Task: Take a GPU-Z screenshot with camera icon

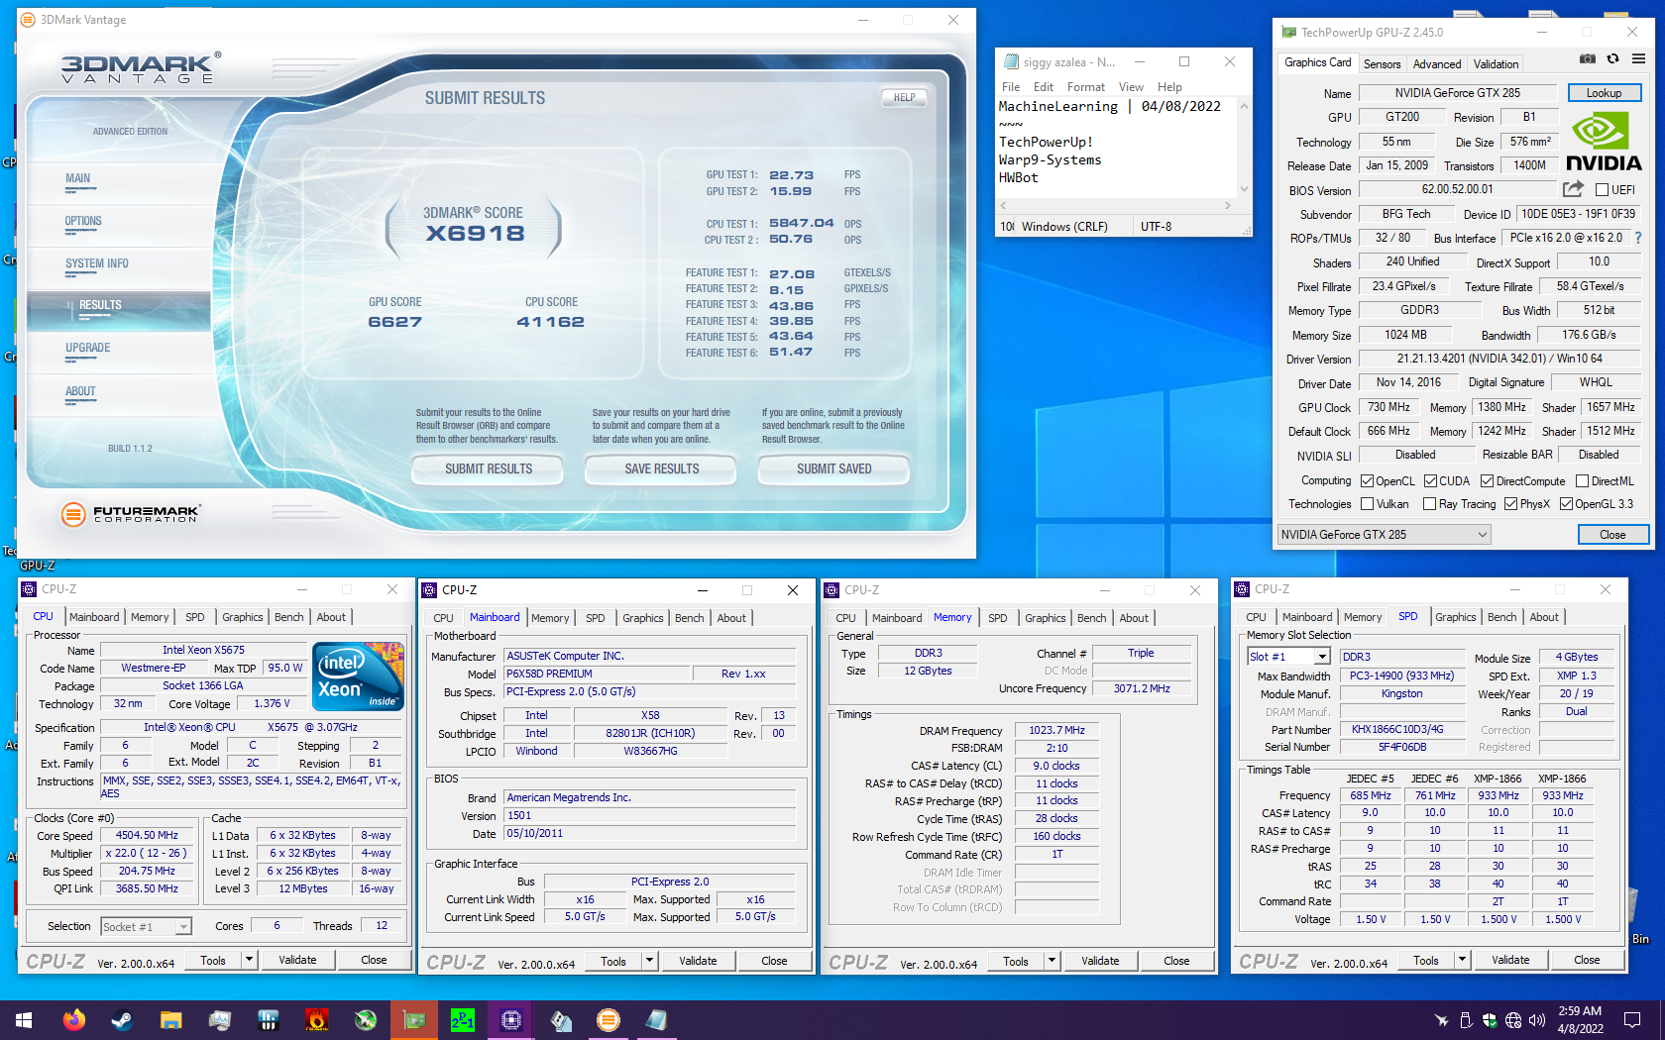Action: click(1587, 59)
